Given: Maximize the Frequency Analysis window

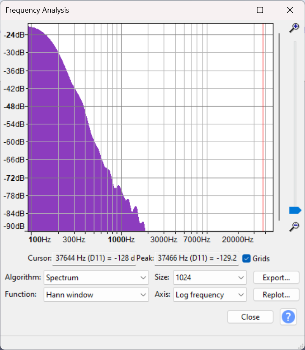Looking at the screenshot, I should click(260, 10).
